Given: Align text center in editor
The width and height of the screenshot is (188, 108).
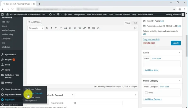Looking at the screenshot, I should (x=75, y=28).
